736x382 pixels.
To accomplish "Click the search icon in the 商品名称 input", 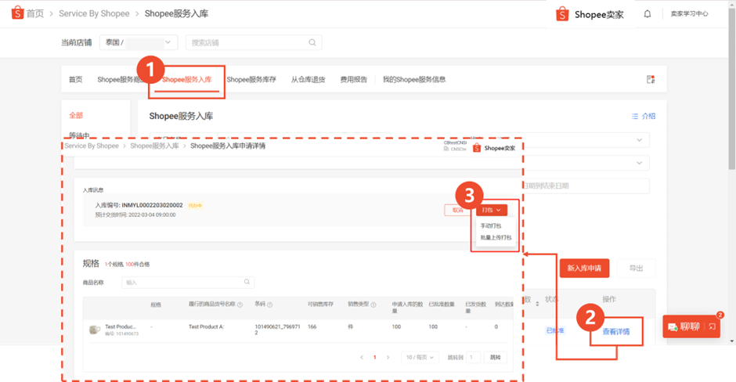I will pyautogui.click(x=247, y=282).
